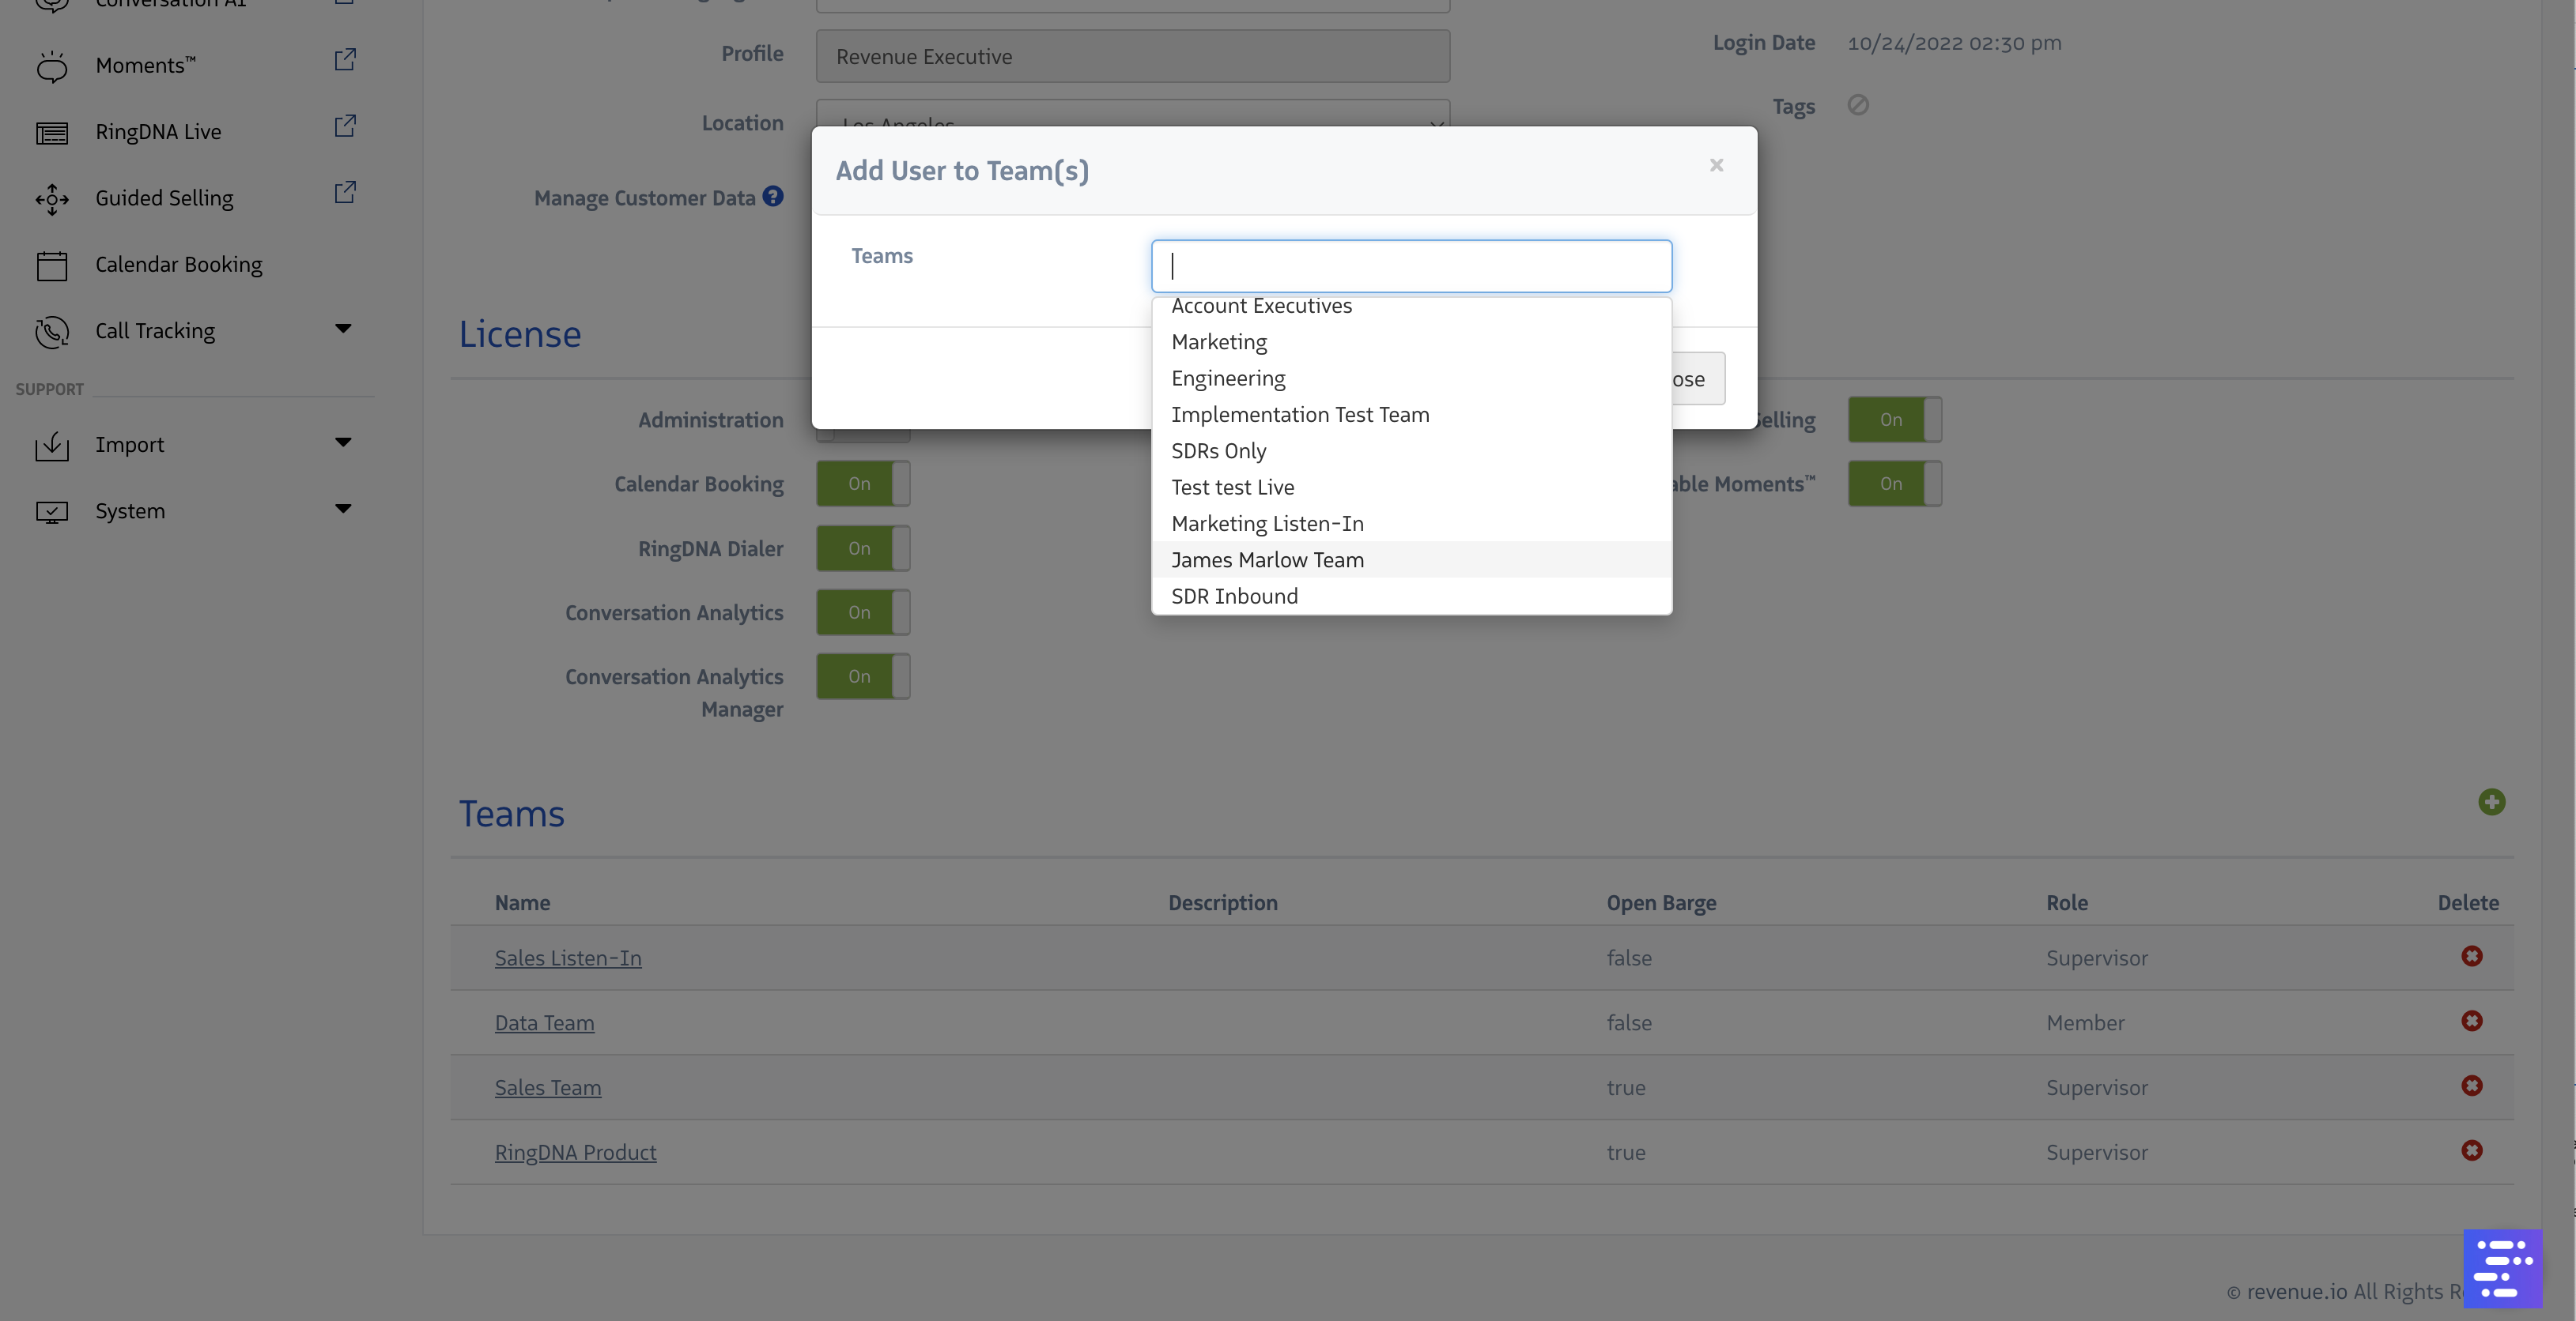Pick Engineering team option
The image size is (2576, 1321).
coord(1228,378)
